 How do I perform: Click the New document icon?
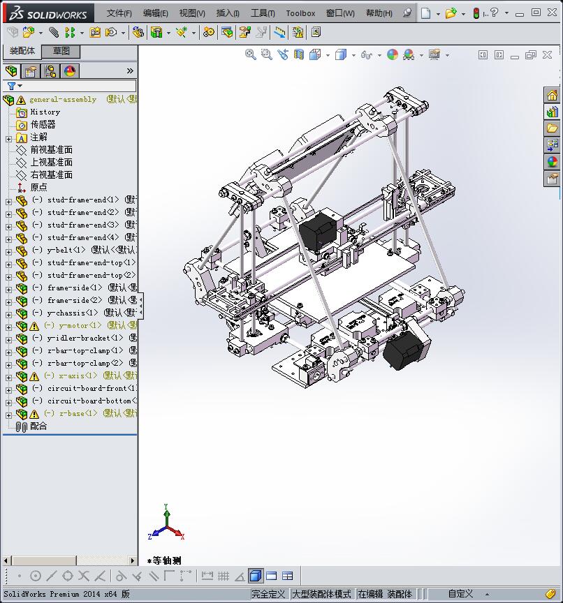425,13
